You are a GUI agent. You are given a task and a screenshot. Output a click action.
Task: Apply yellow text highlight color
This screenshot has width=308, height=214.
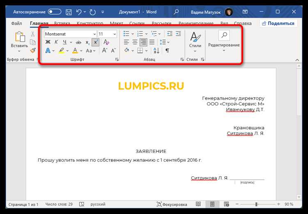click(62, 50)
